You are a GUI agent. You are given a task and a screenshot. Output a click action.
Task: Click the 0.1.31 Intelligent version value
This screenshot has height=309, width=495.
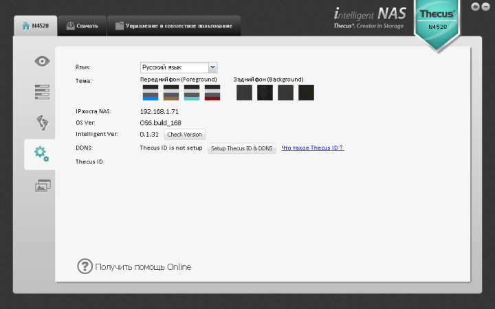tap(149, 135)
